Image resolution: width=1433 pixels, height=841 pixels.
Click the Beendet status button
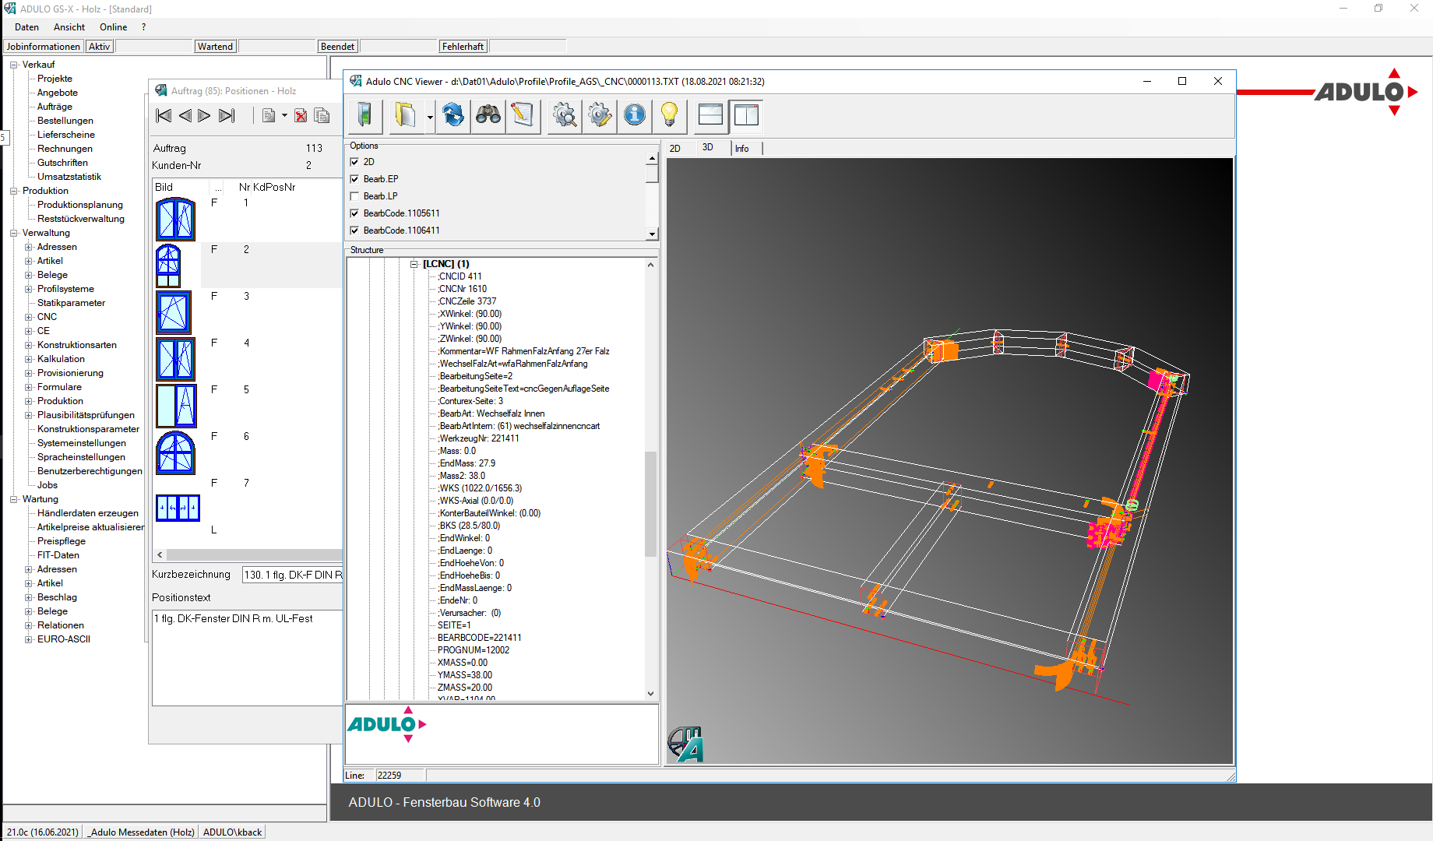[x=337, y=47]
